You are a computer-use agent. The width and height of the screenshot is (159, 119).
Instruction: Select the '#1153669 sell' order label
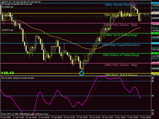pyautogui.click(x=7, y=7)
